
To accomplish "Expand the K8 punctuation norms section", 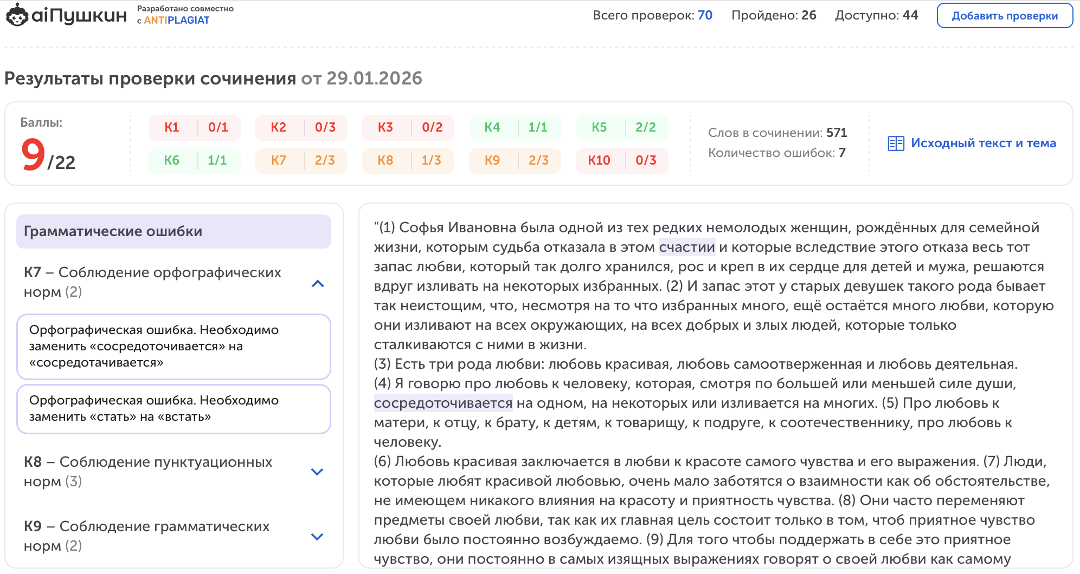I will 317,472.
